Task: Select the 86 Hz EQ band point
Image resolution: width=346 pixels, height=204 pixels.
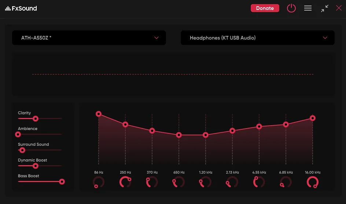Action: click(99, 114)
